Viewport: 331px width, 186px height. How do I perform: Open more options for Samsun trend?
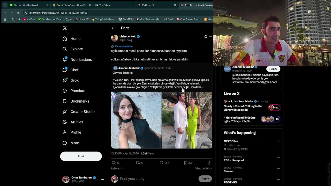[279, 168]
